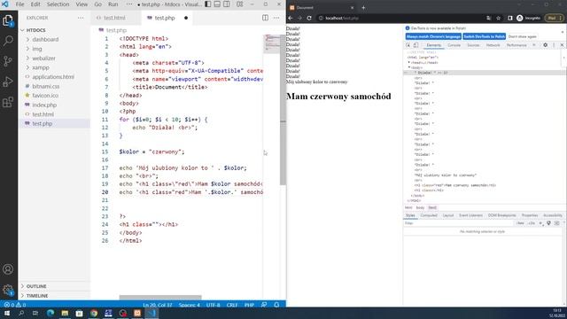
Task: Open the Search view in activity bar
Action: point(8,41)
